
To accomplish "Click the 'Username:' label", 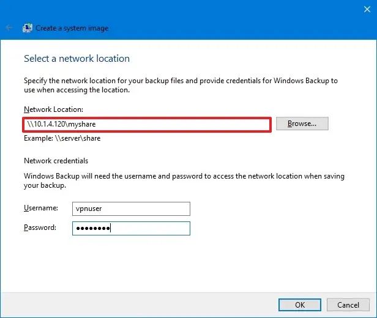I will coord(41,209).
